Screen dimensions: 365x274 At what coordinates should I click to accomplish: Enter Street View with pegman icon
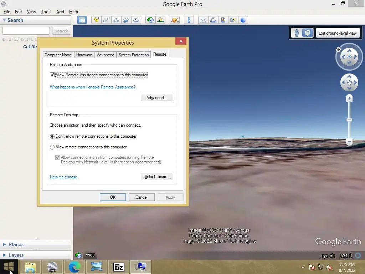point(297,33)
